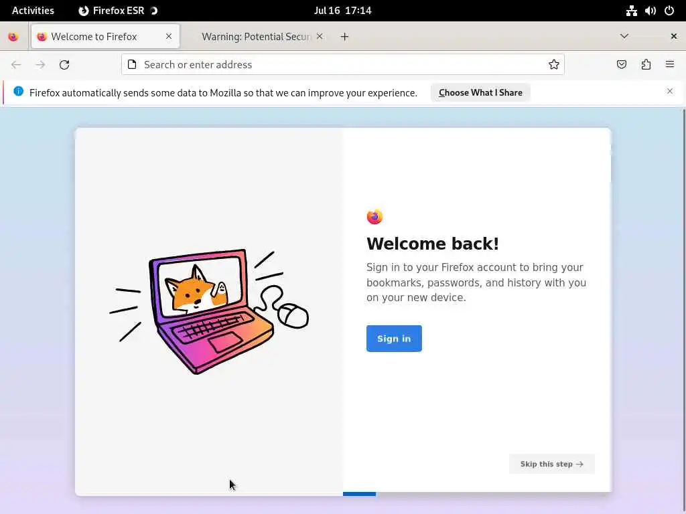Open a new tab with plus icon
686x514 pixels.
[x=345, y=37]
